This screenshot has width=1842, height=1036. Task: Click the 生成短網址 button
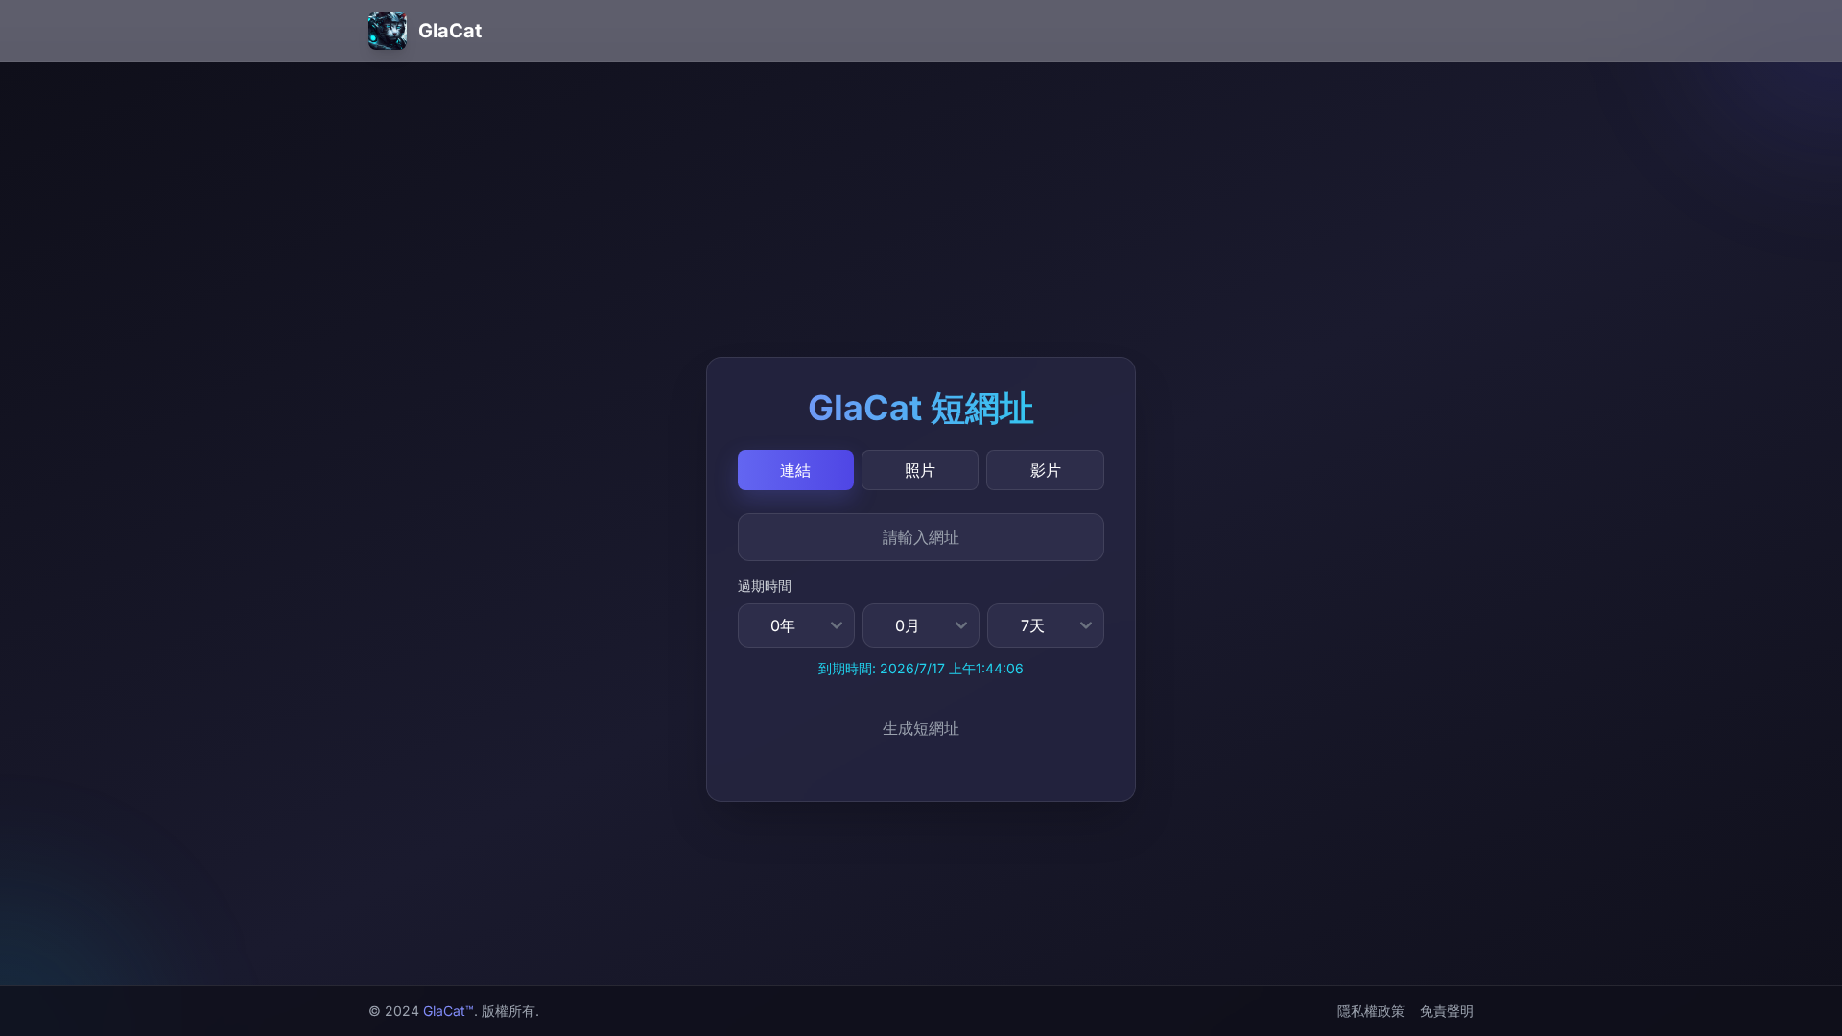(921, 729)
